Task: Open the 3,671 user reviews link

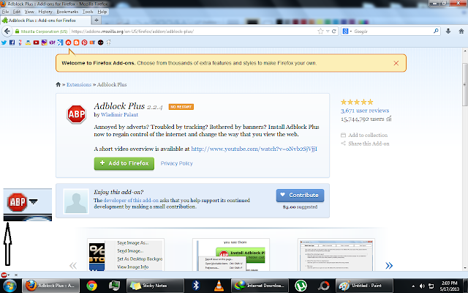Action: (x=365, y=111)
